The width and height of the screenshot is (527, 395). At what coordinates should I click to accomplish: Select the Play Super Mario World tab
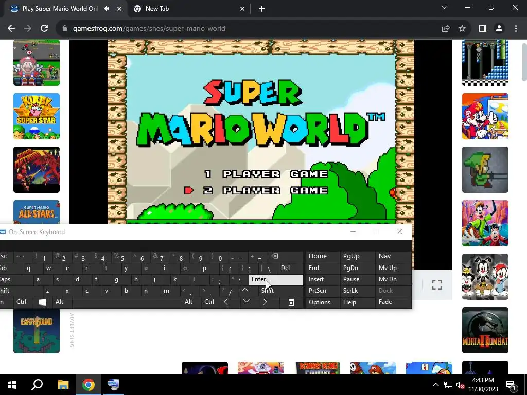coord(60,9)
